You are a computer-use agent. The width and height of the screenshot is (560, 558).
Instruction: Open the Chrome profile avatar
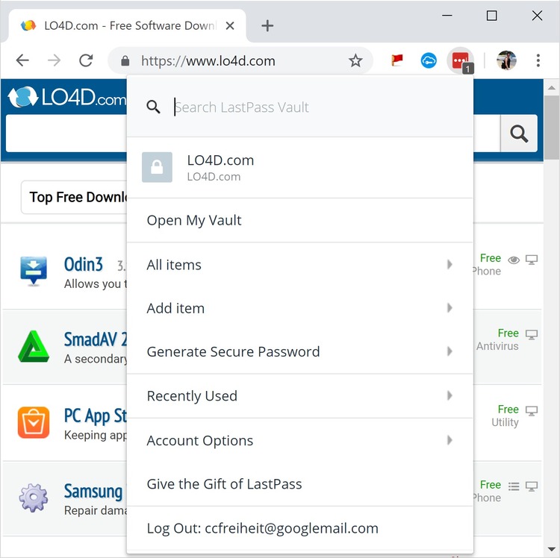(x=506, y=61)
